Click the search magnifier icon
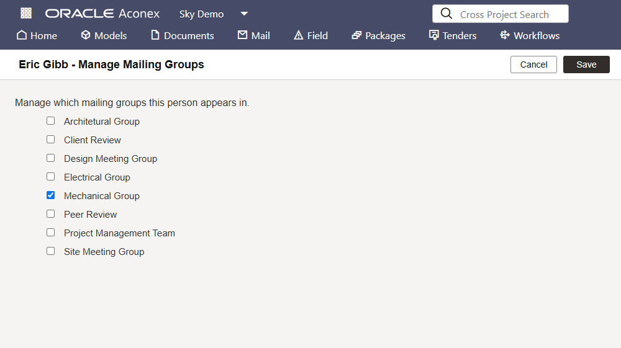This screenshot has width=621, height=348. (446, 14)
